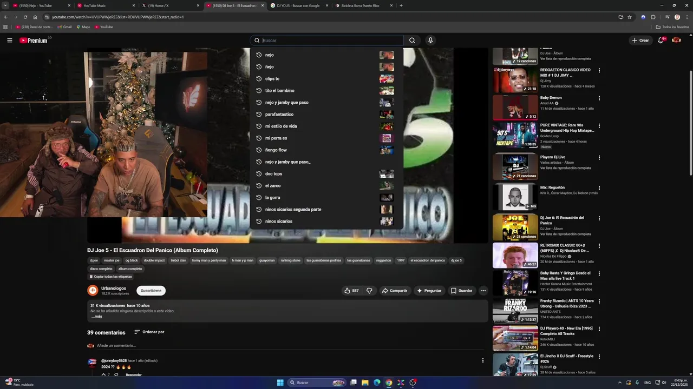Viewport: 693px width, 389px height.
Task: Open Microsoft Edge from taskbar
Action: 377,383
